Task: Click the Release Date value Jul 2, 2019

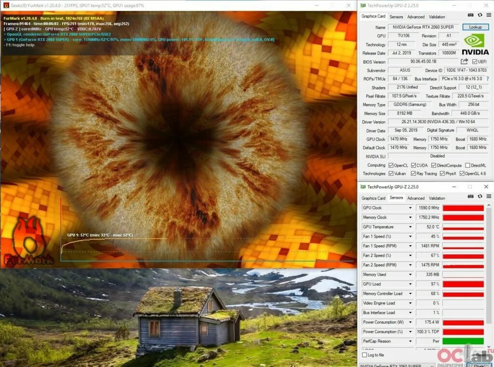Action: click(x=401, y=53)
